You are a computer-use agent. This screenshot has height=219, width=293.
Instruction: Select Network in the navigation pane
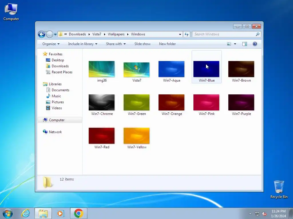[x=55, y=132]
